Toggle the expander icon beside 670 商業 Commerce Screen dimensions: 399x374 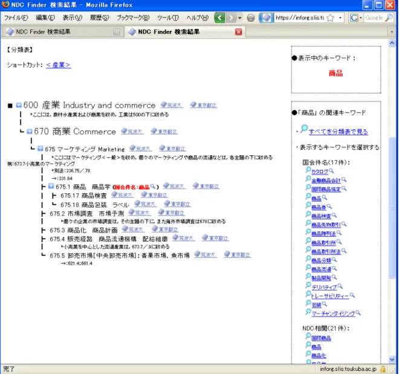click(x=30, y=131)
